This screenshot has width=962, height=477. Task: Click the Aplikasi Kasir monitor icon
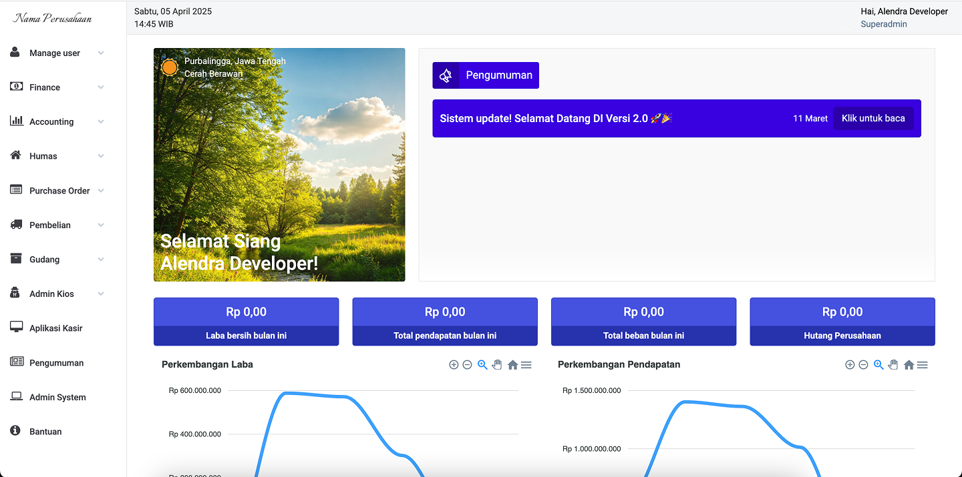tap(17, 327)
